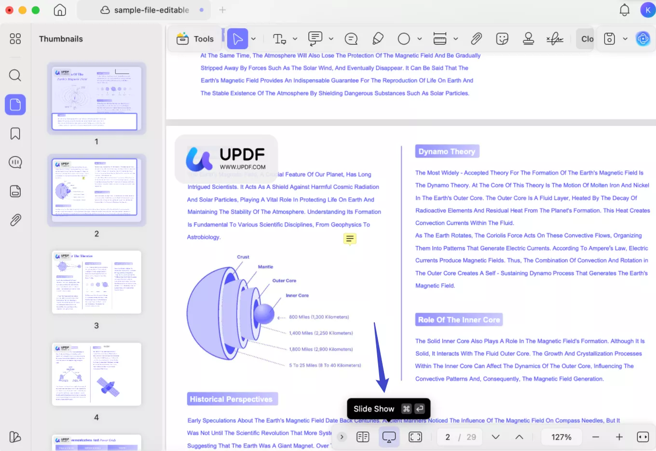Click the Stamp tool icon
656x451 pixels.
(528, 39)
